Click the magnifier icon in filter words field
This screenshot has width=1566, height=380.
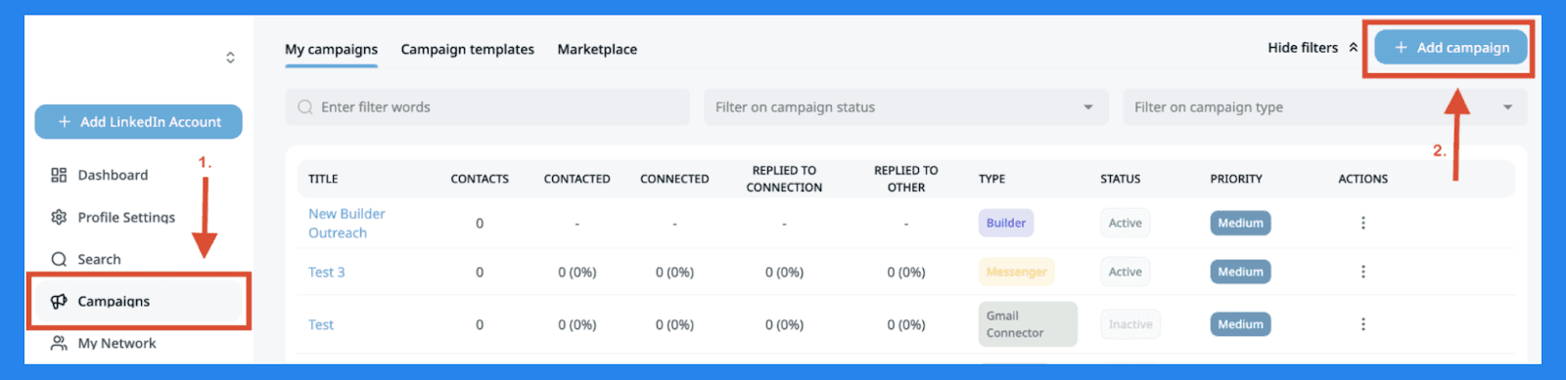pos(305,107)
